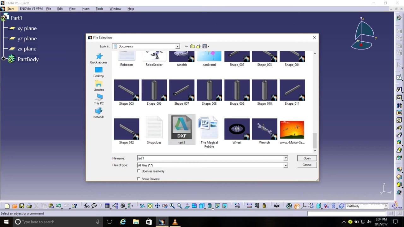Click the Print icon in bottom toolbar

tap(29, 206)
